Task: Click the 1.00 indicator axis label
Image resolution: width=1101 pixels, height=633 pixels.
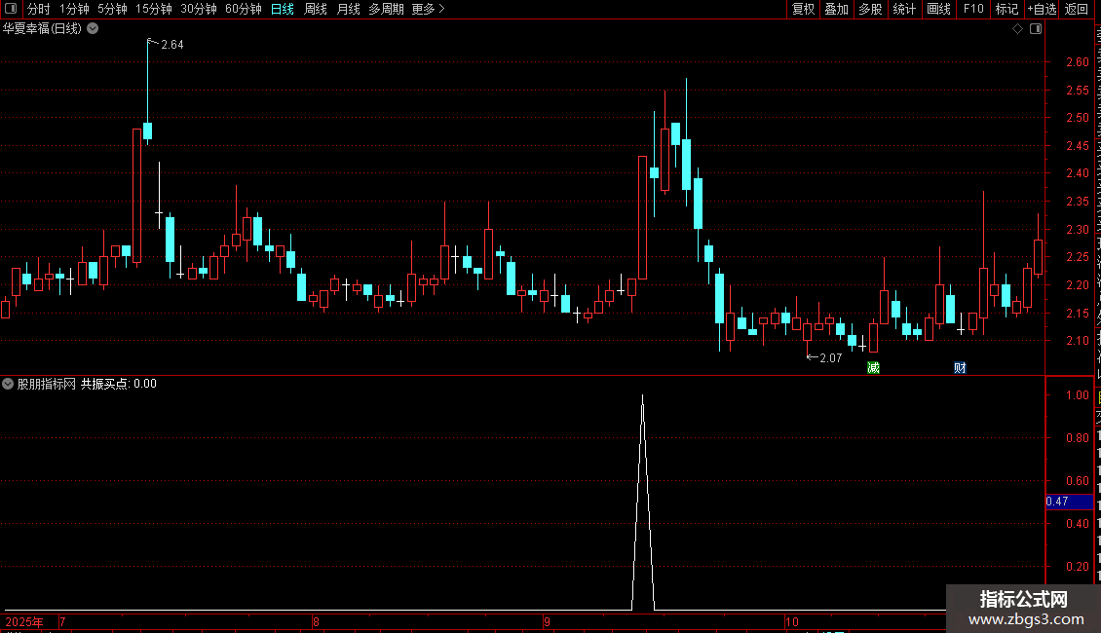Action: pyautogui.click(x=1077, y=395)
